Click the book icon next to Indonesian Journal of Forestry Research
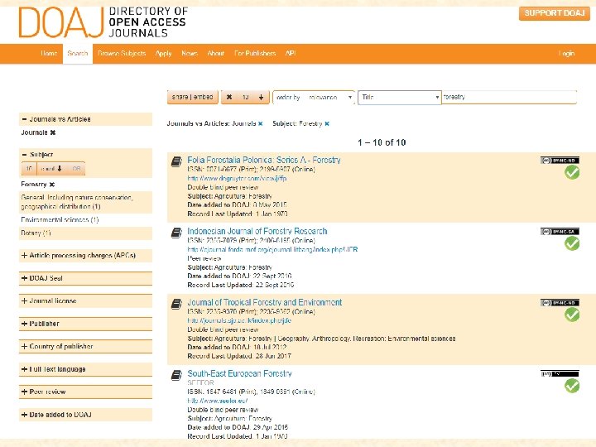The height and width of the screenshot is (447, 596). 176,233
